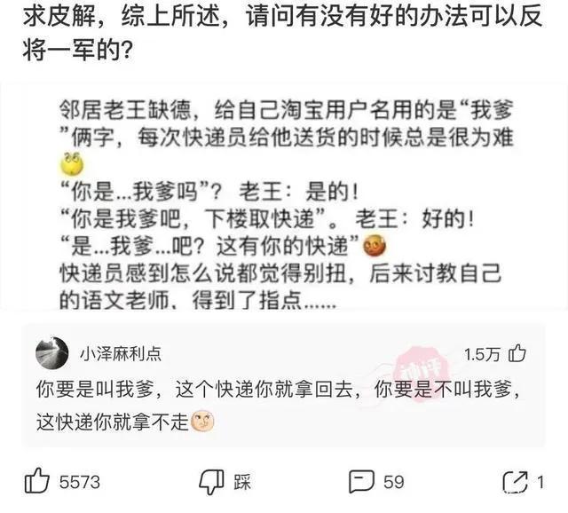Tap the 1.5万 comment like count
The height and width of the screenshot is (513, 568).
pos(482,355)
